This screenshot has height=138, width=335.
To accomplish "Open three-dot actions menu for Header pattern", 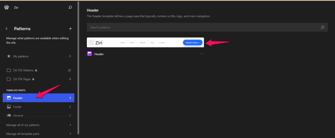I will (x=201, y=54).
